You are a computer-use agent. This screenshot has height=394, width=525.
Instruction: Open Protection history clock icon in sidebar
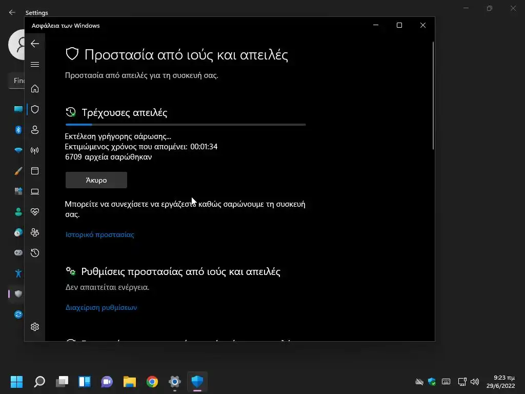point(35,253)
